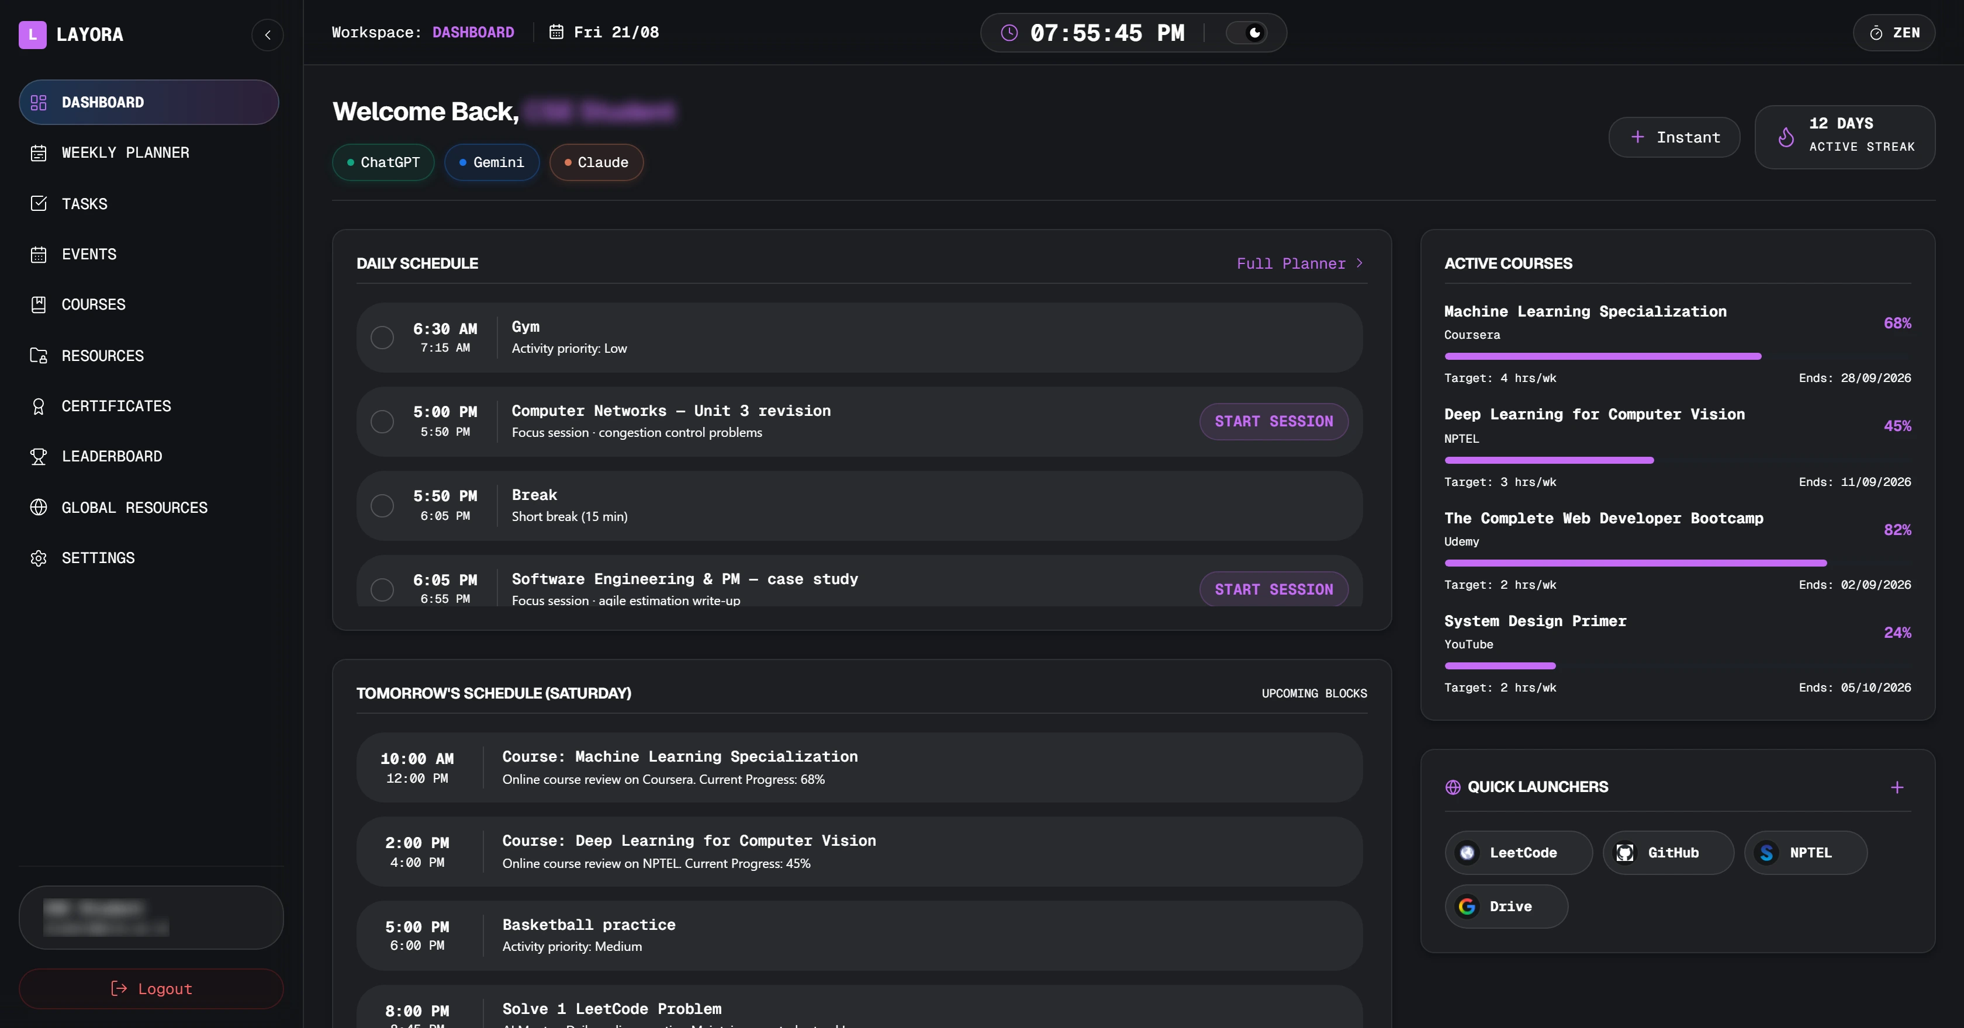This screenshot has width=1964, height=1028.
Task: Click the Leaderboard trophy icon
Action: 38,456
